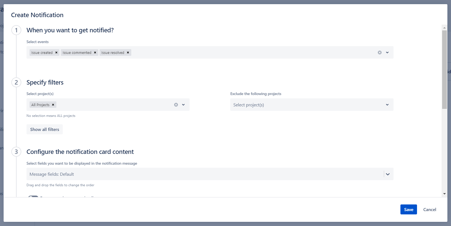This screenshot has height=226, width=451.
Task: Click the scrollbar up arrow
Action: tap(444, 28)
